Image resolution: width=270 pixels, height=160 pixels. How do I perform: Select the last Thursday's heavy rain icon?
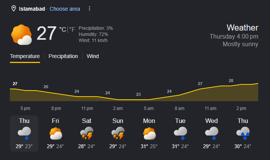tap(243, 133)
